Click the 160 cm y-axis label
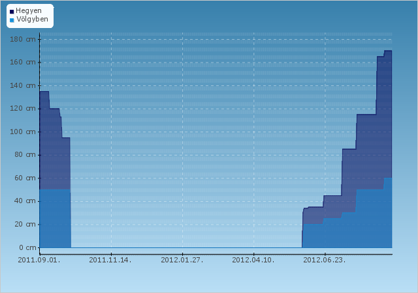Image resolution: width=418 pixels, height=293 pixels. tap(23, 63)
